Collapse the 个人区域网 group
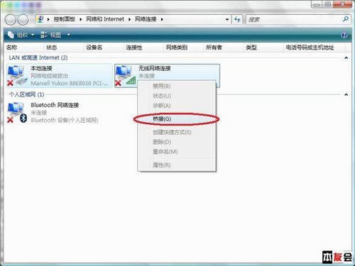The image size is (355, 266). pos(346,94)
